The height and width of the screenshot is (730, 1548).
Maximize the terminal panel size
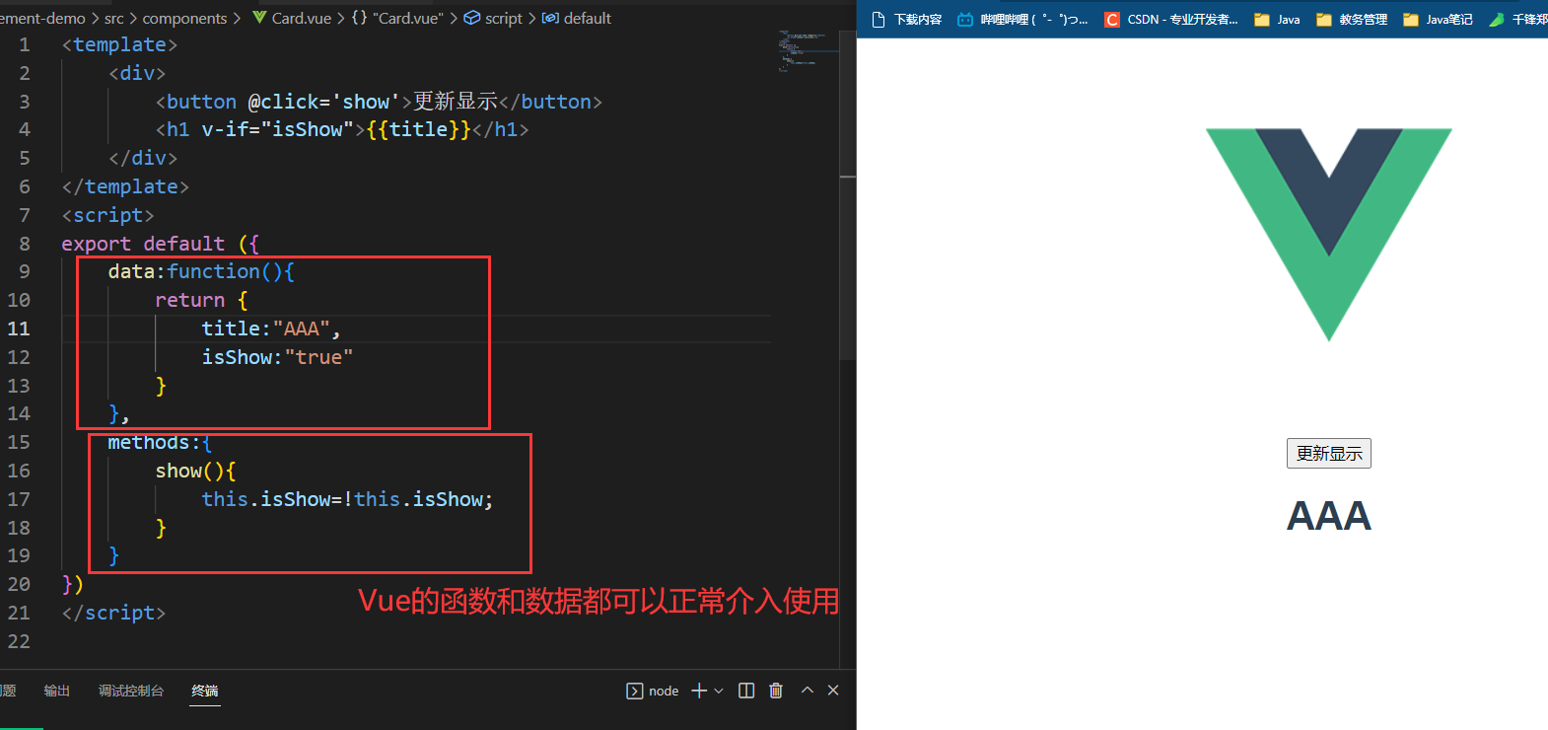(x=808, y=691)
